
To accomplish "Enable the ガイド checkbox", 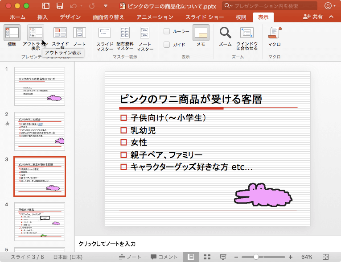I will click(x=167, y=45).
